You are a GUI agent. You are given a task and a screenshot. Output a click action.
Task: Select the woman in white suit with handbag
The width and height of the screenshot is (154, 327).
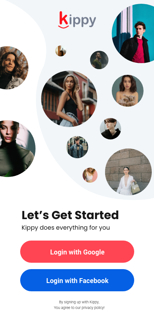click(128, 172)
